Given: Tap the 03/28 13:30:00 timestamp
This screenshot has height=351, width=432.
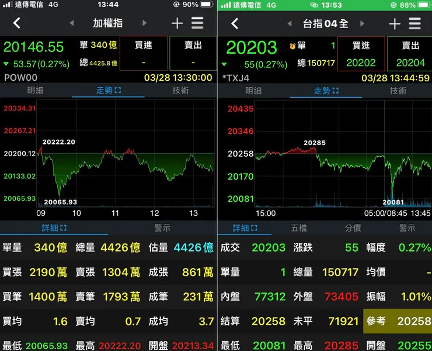Looking at the screenshot, I should pos(178,78).
